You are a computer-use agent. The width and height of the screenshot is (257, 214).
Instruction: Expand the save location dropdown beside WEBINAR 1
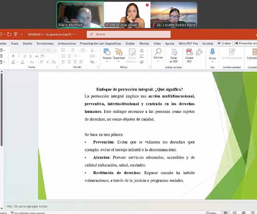point(74,34)
